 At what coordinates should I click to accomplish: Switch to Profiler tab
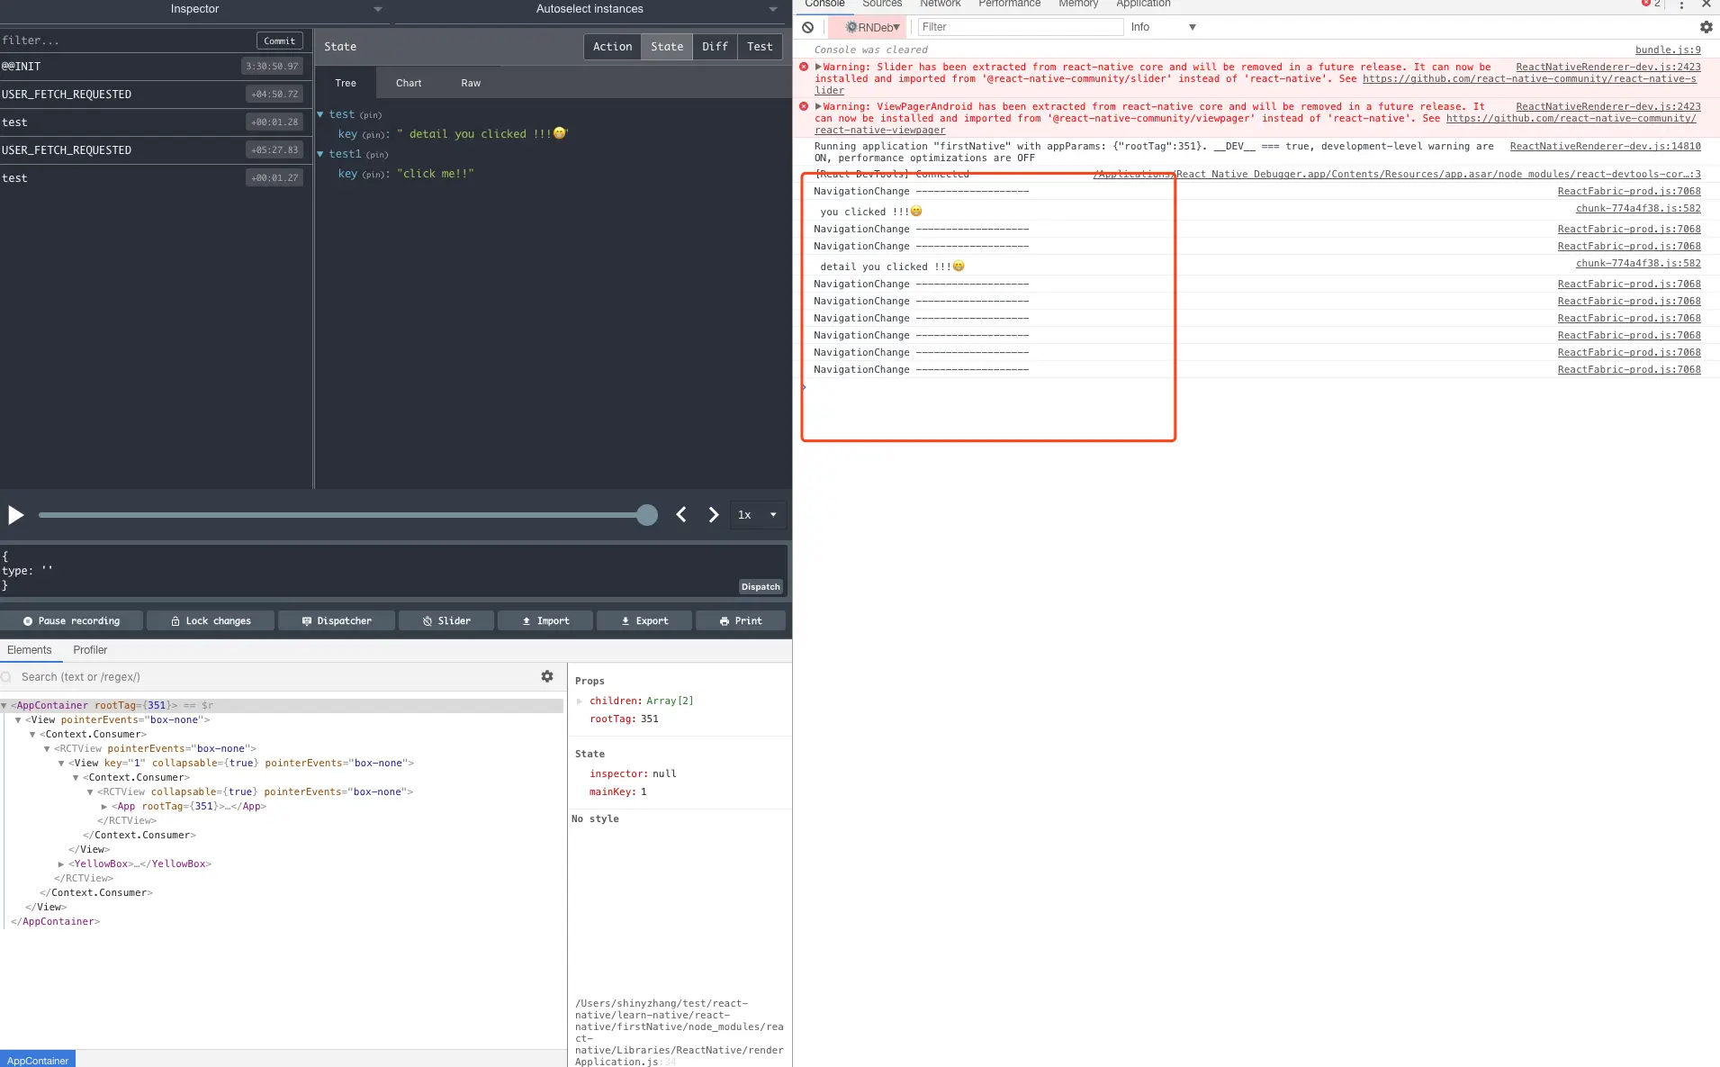point(90,650)
